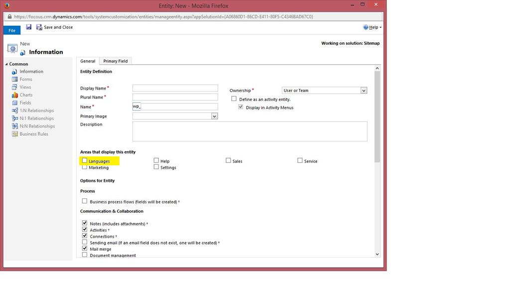510x286 pixels.
Task: Open N:N Relationships entry
Action: click(x=37, y=126)
